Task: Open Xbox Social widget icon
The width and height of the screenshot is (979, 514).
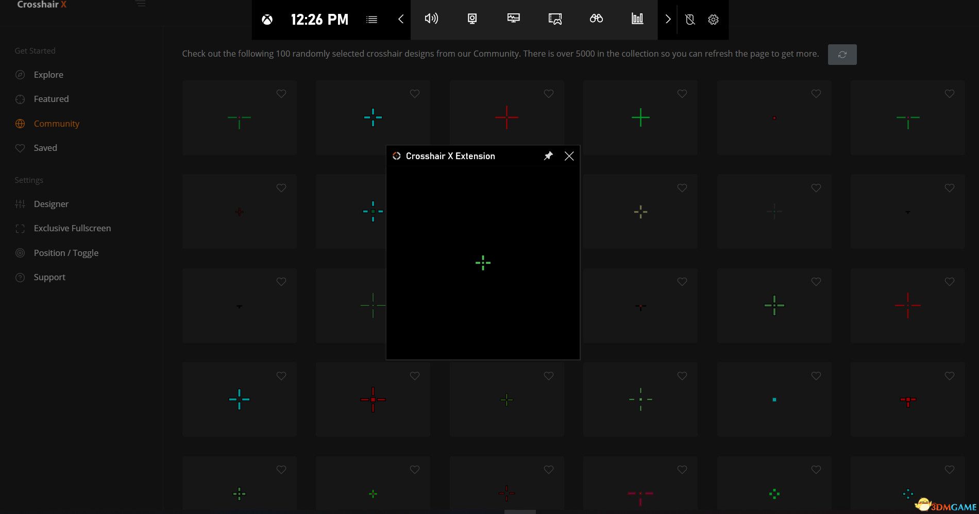Action: (555, 19)
